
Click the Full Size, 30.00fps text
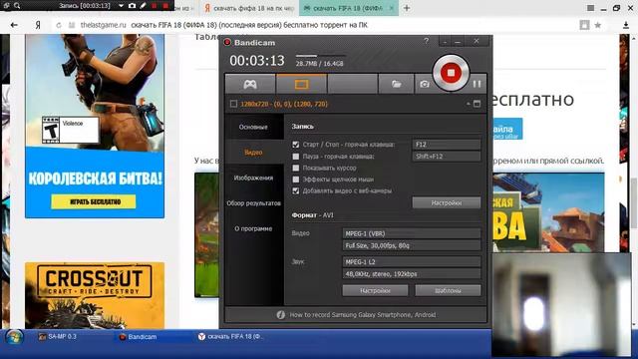[377, 245]
